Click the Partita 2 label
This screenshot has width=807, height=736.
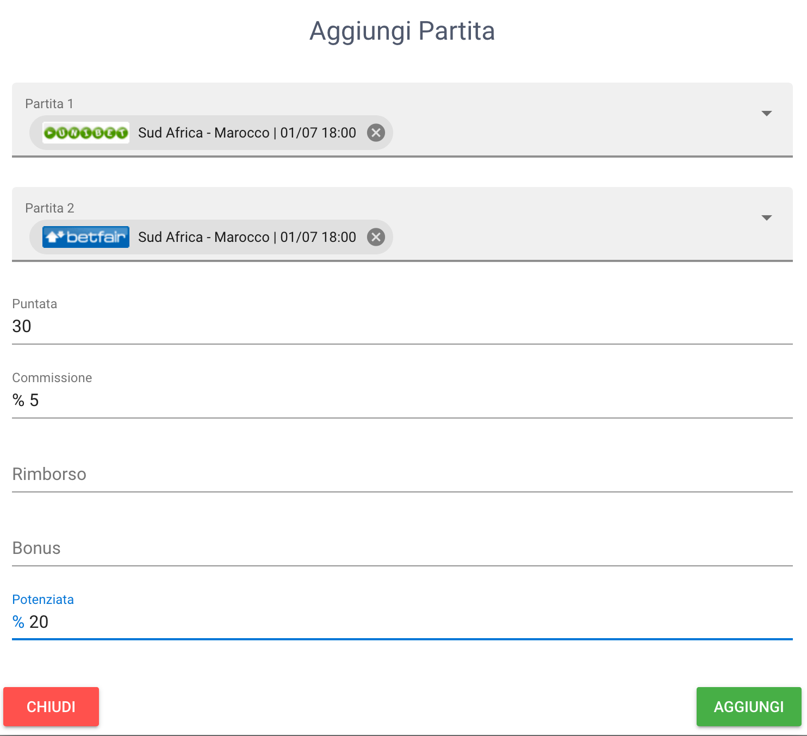[49, 208]
